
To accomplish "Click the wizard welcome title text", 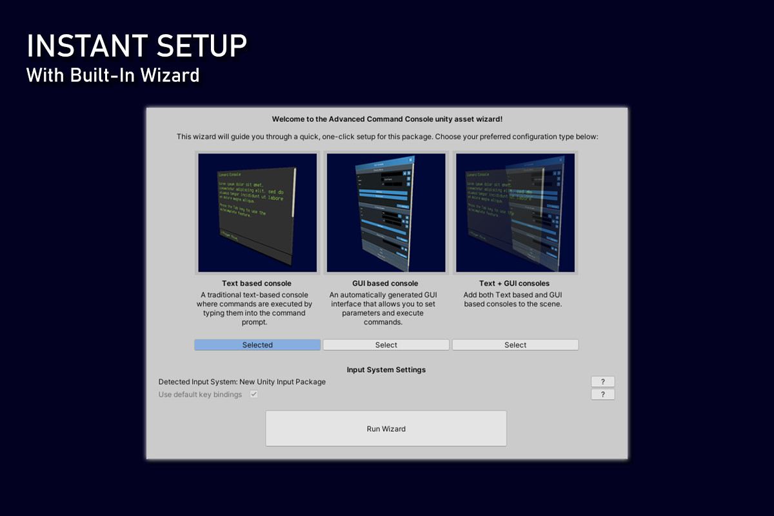I will click(x=386, y=119).
